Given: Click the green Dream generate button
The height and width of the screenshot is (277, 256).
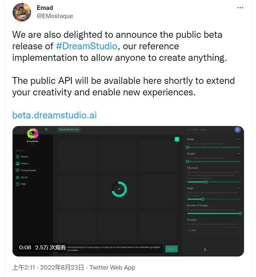Looking at the screenshot, I should [x=172, y=249].
